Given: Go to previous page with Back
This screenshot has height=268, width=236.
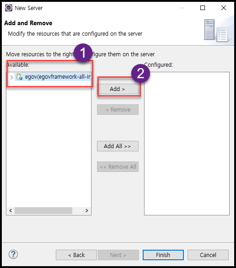Looking at the screenshot, I should [x=76, y=255].
